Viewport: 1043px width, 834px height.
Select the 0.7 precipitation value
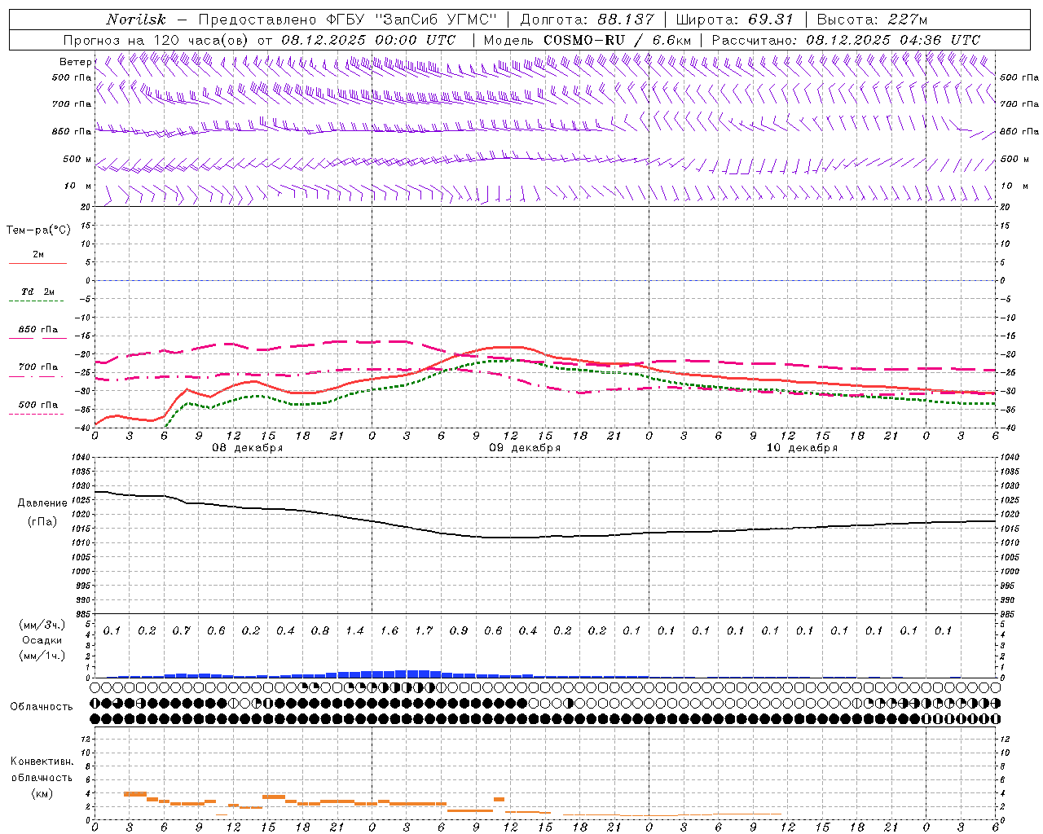pos(182,631)
